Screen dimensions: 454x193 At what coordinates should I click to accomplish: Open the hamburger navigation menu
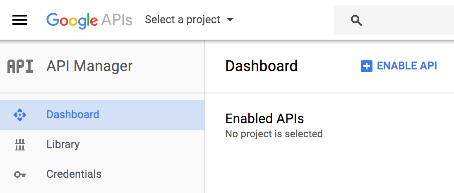pos(20,20)
